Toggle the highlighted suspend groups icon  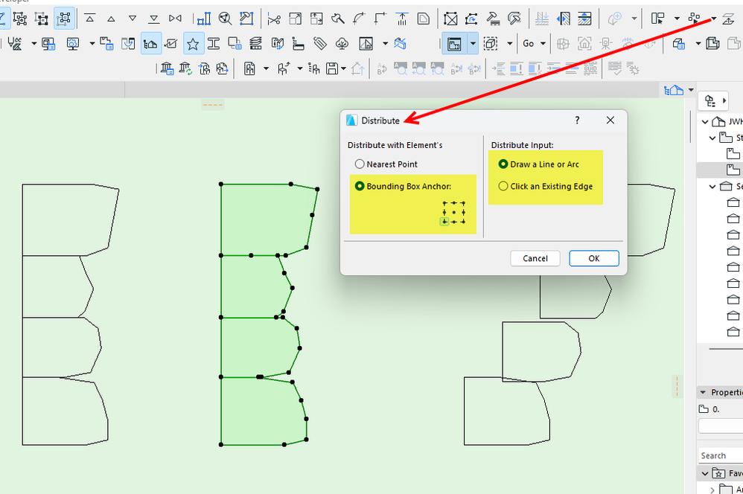(x=64, y=19)
